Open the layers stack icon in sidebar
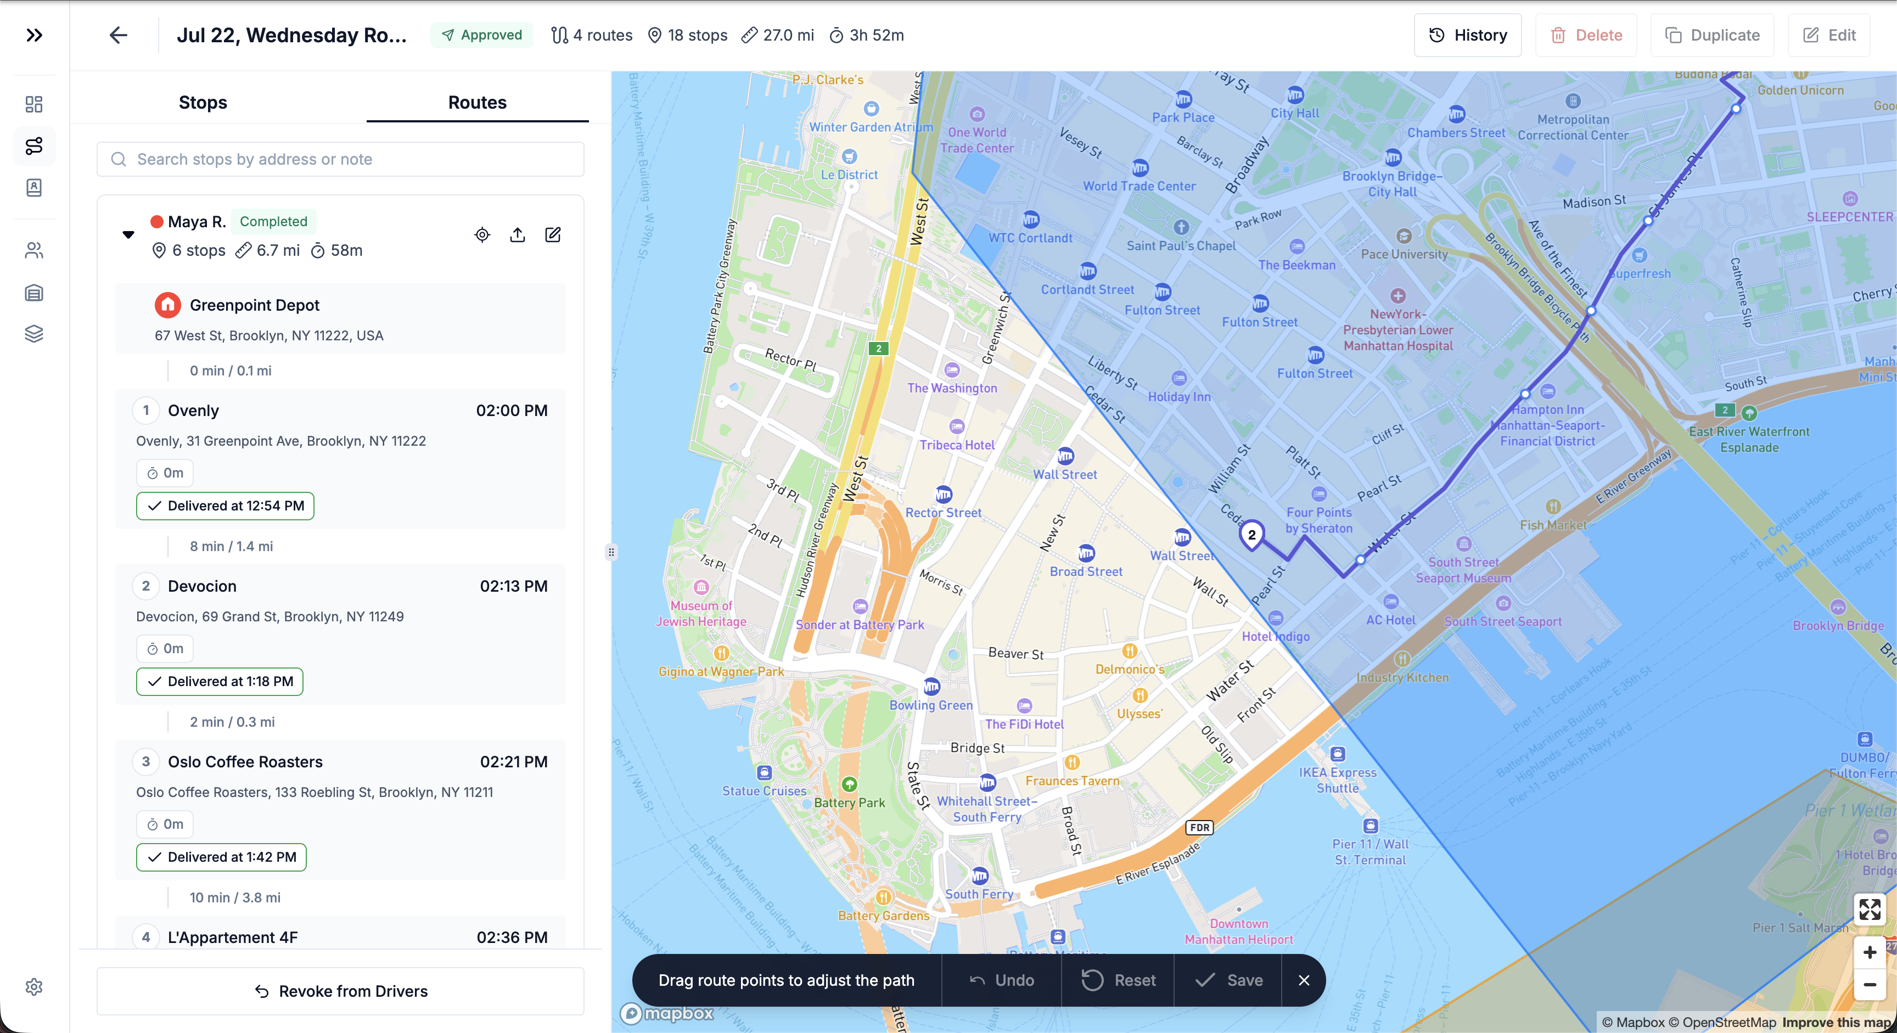This screenshot has width=1897, height=1033. pos(34,334)
